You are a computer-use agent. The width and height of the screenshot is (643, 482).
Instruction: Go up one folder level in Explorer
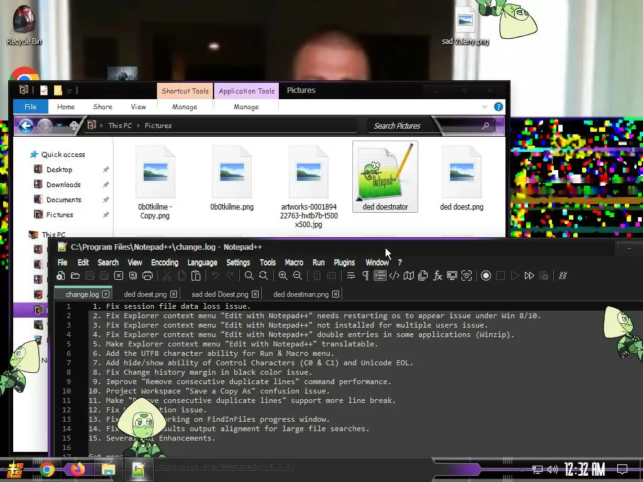74,126
